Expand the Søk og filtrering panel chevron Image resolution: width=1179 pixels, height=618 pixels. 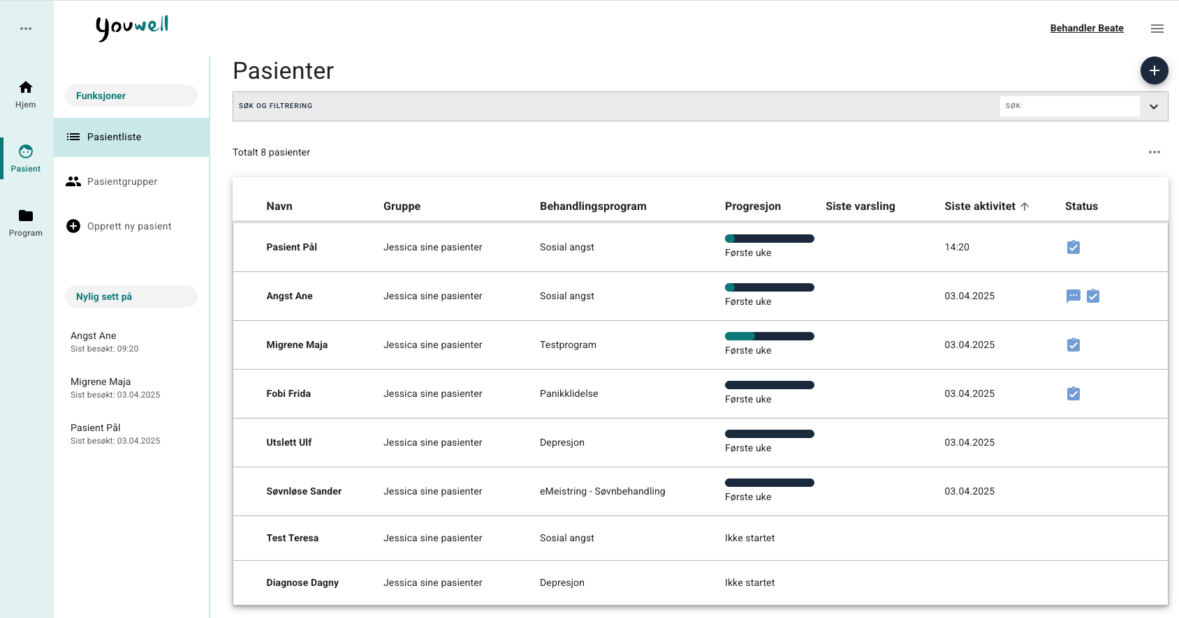pos(1154,107)
